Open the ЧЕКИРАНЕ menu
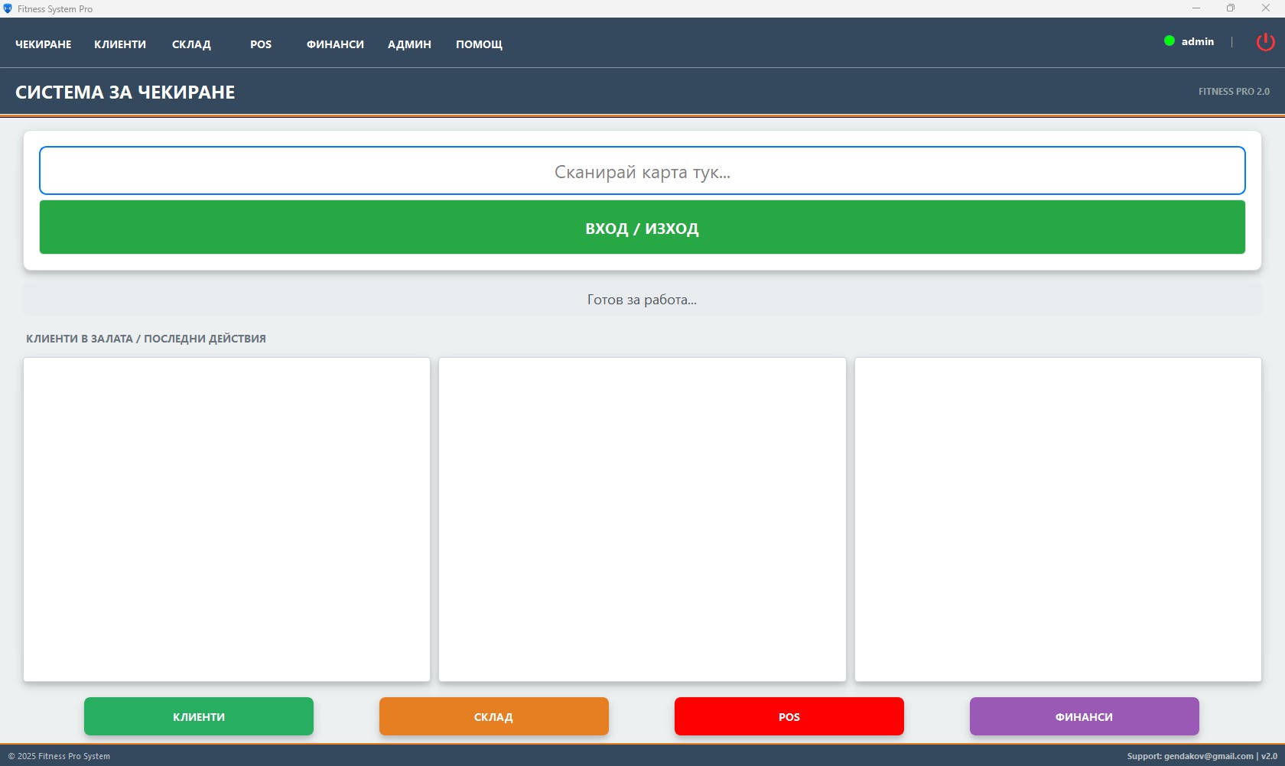The height and width of the screenshot is (766, 1285). [x=44, y=44]
